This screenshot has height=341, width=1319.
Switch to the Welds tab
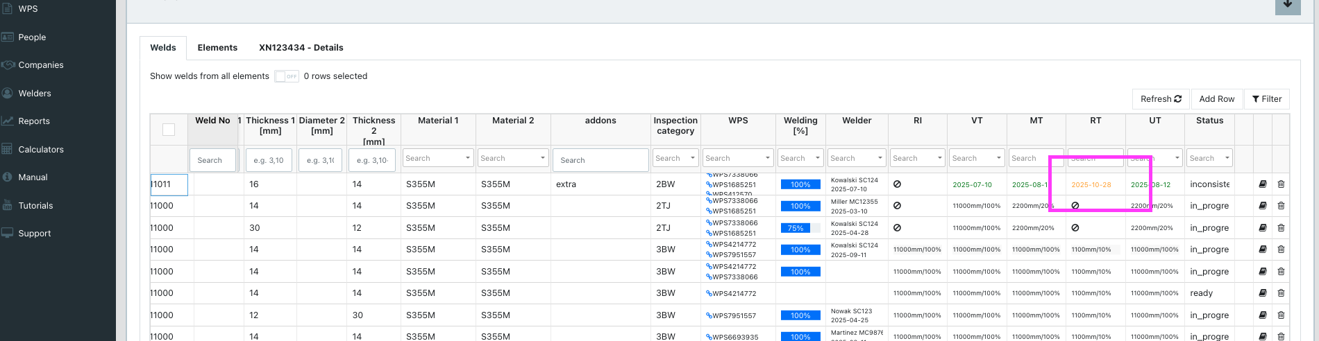[x=163, y=48]
